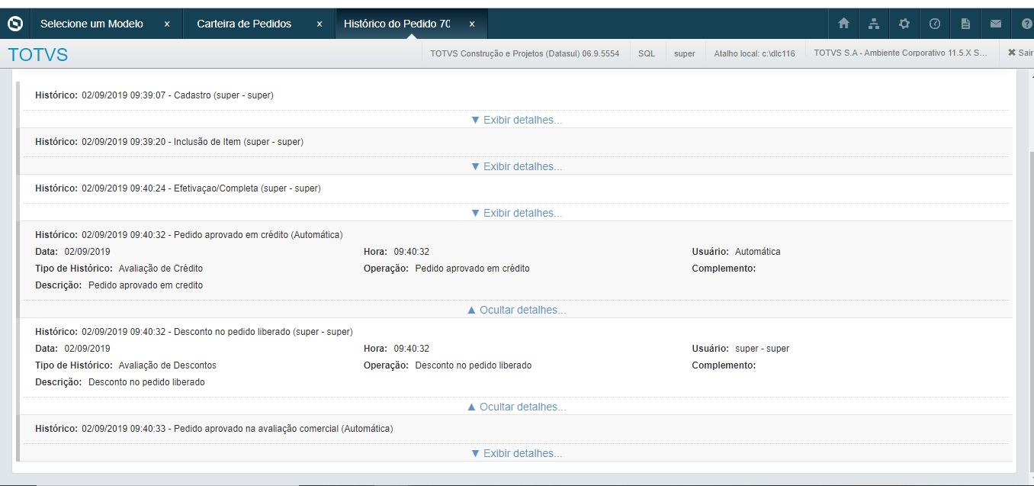Screen dimensions: 1034x486
Task: Click Histórico 09:40:33 avaliação comercial row
Action: (x=214, y=429)
